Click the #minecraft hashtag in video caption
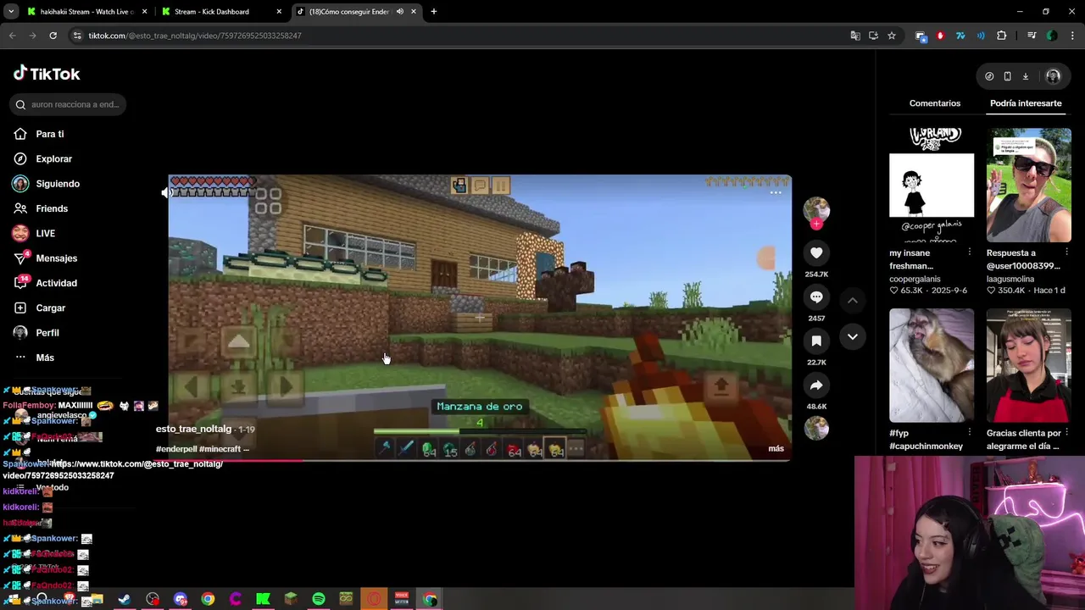 (220, 449)
